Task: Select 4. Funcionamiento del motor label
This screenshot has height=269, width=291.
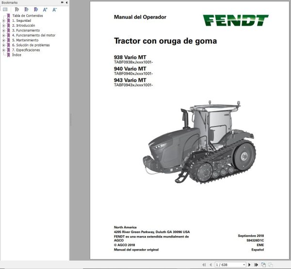Action: pos(33,35)
